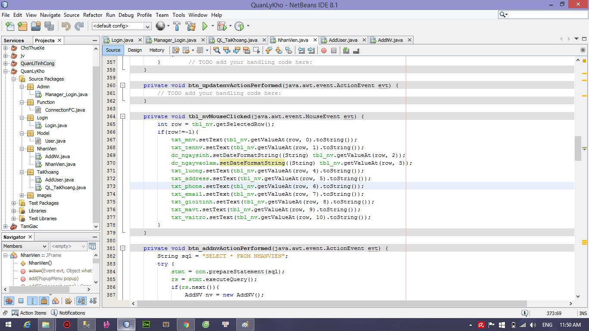Toggle Sort by Name in Navigator
The height and width of the screenshot is (331, 589).
coord(81,301)
